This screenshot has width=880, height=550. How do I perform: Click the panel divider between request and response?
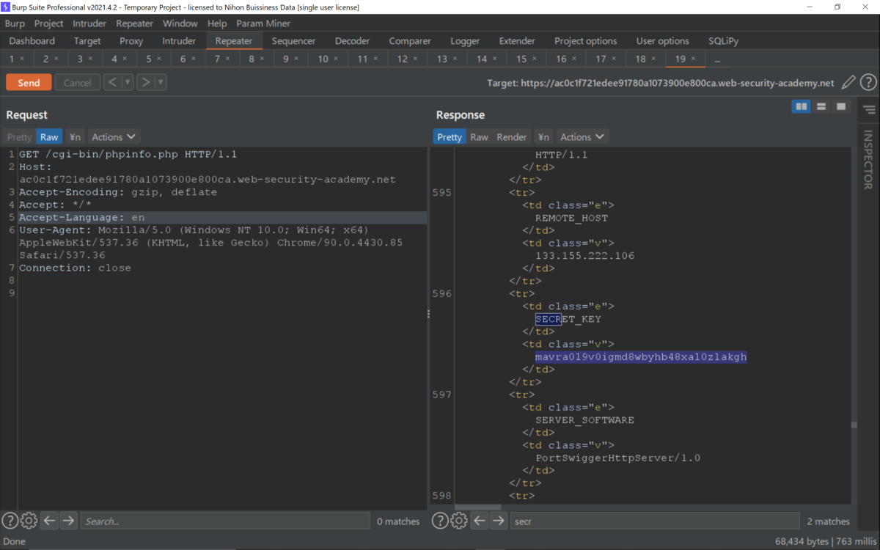click(429, 314)
